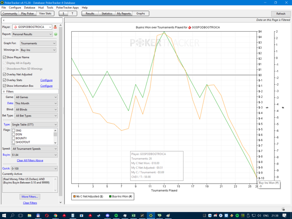
Task: Open Blind filter dropdown
Action: tap(36, 109)
